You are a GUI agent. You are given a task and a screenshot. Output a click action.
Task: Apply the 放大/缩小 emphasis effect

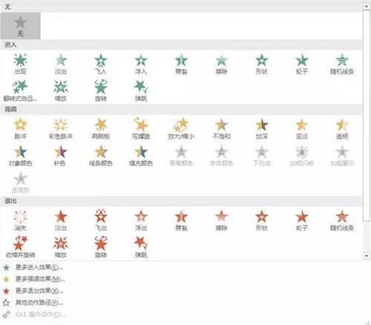181,128
